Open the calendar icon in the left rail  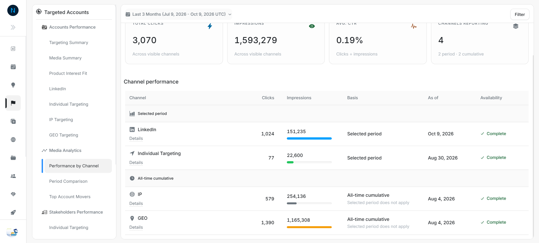[13, 67]
